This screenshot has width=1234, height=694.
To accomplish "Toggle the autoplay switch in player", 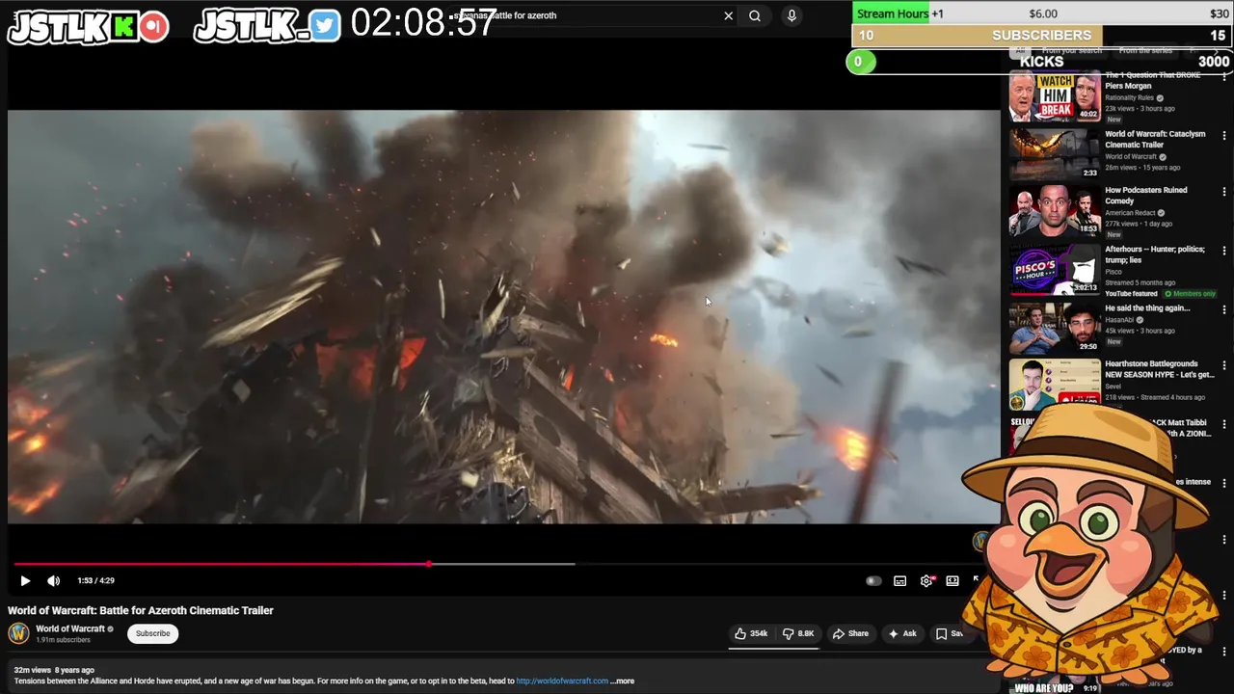I will click(873, 580).
